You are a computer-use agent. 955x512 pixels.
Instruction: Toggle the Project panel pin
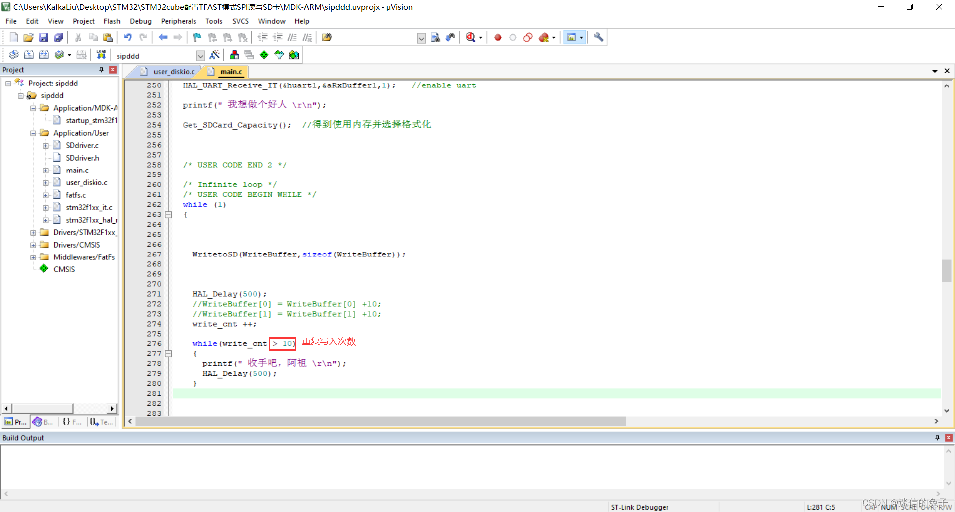[x=101, y=70]
